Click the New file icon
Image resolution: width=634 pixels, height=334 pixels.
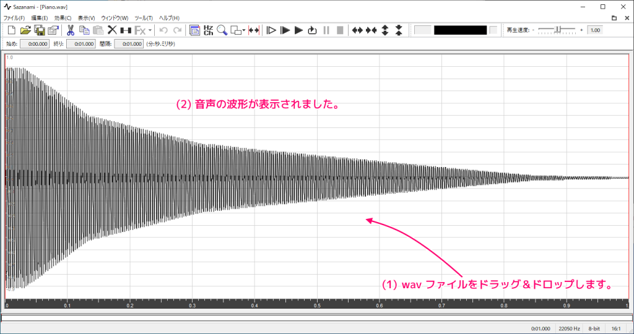(x=11, y=30)
